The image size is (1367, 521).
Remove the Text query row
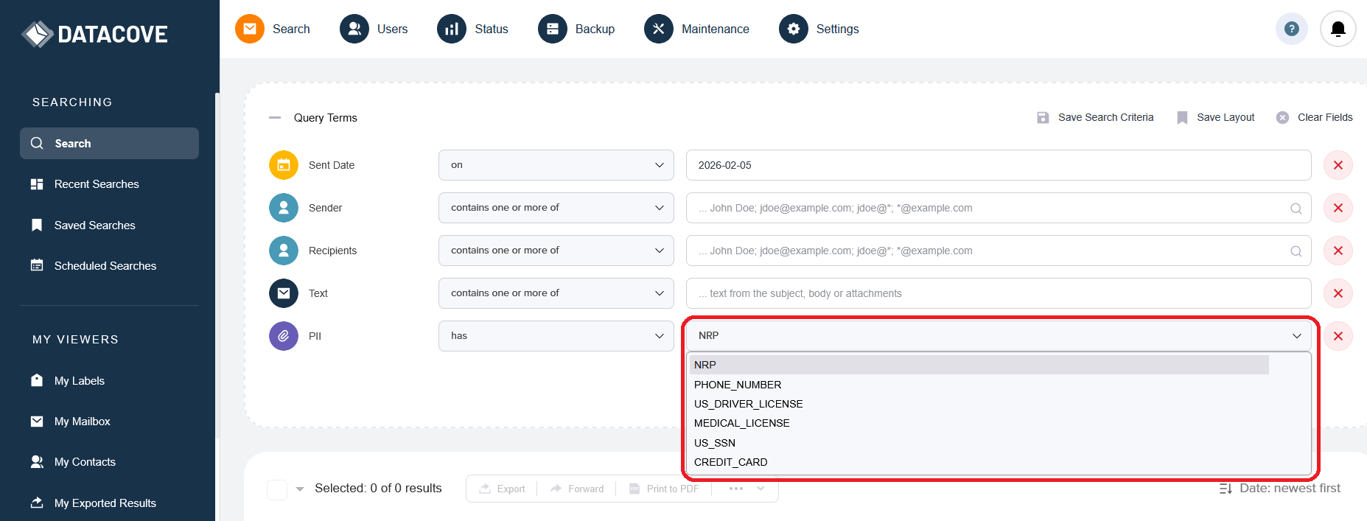(x=1338, y=293)
